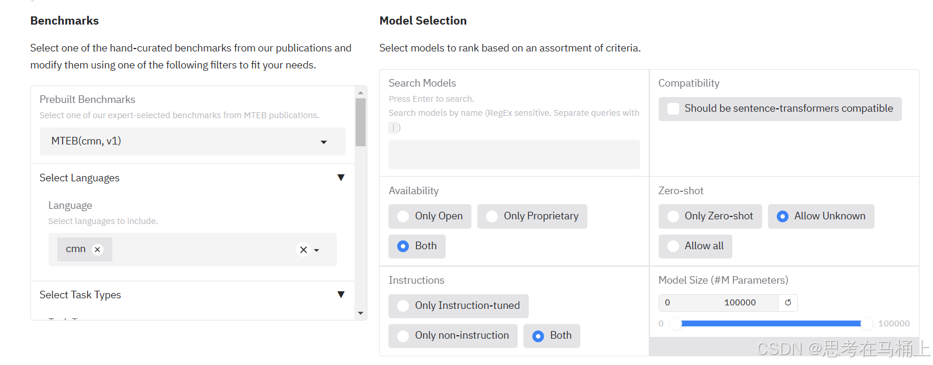
Task: Clear all selected languages
Action: [x=303, y=250]
